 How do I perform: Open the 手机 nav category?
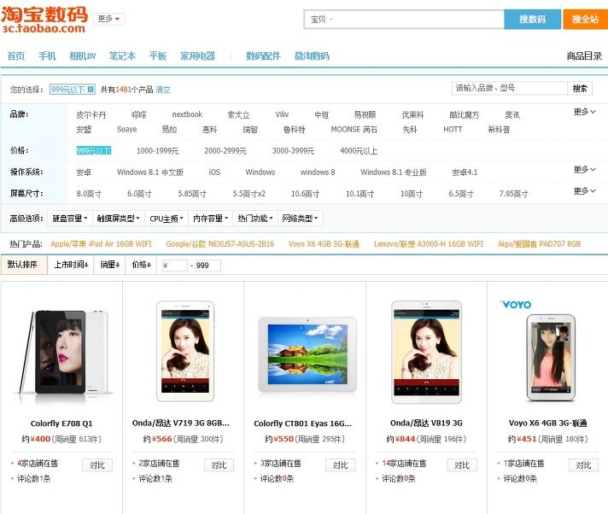pos(47,55)
